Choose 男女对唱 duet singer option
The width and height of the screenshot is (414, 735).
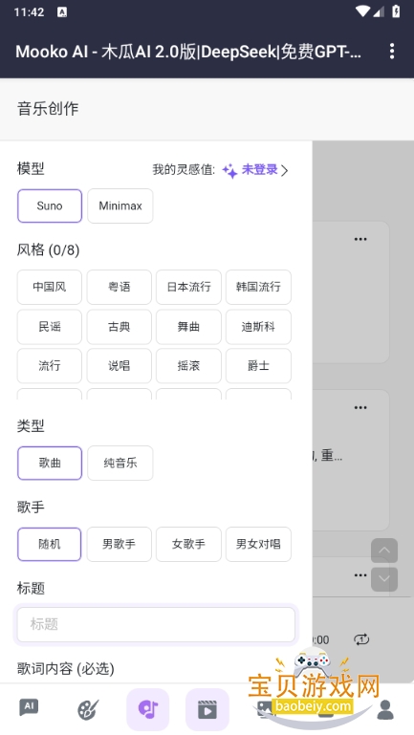pyautogui.click(x=258, y=544)
